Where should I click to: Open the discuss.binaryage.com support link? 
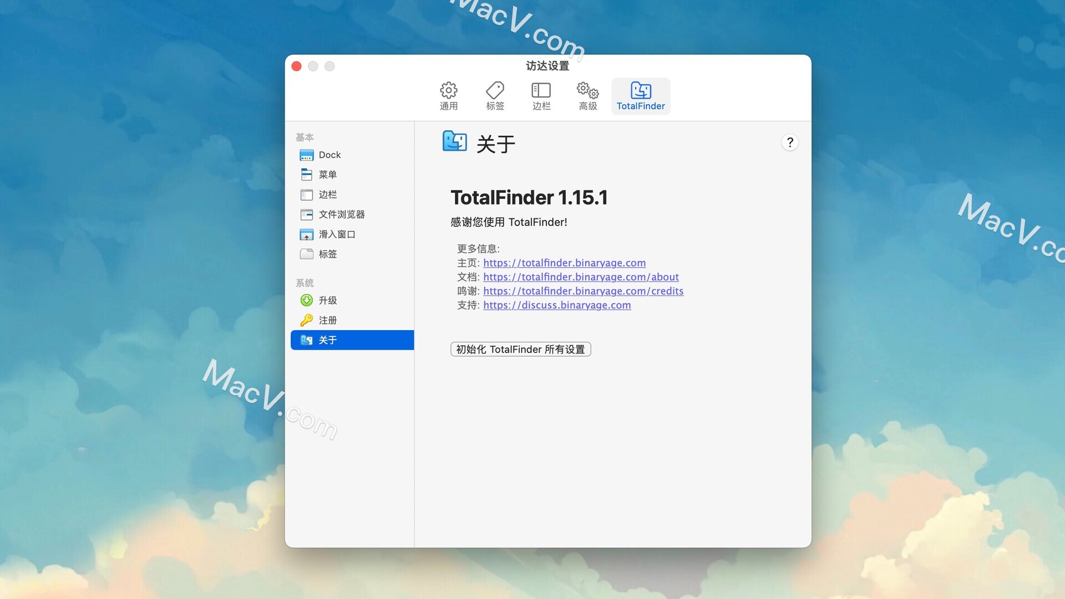(x=557, y=305)
